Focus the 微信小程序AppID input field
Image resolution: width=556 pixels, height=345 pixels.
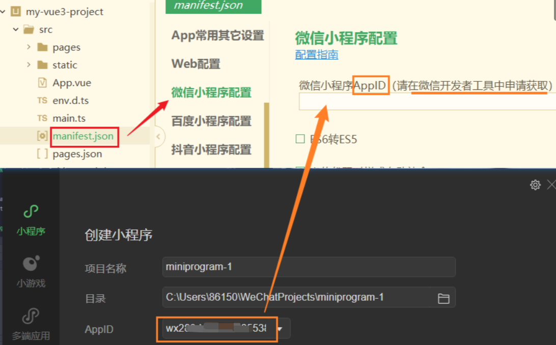click(427, 102)
